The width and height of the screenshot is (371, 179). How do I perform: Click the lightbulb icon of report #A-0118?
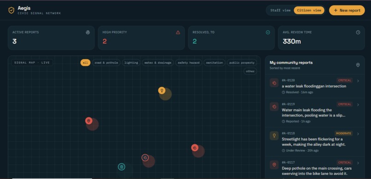click(x=274, y=136)
